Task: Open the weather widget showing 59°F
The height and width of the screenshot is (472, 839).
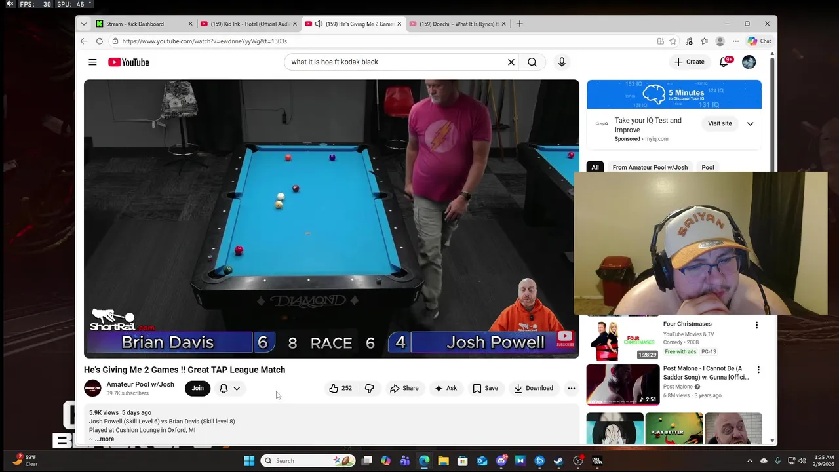Action: 25,460
